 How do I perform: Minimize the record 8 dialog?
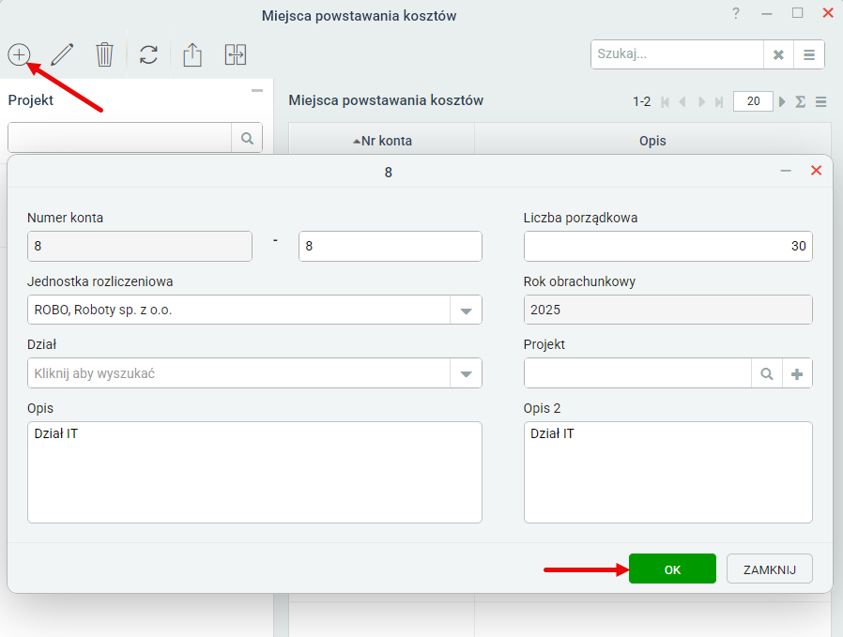(786, 171)
